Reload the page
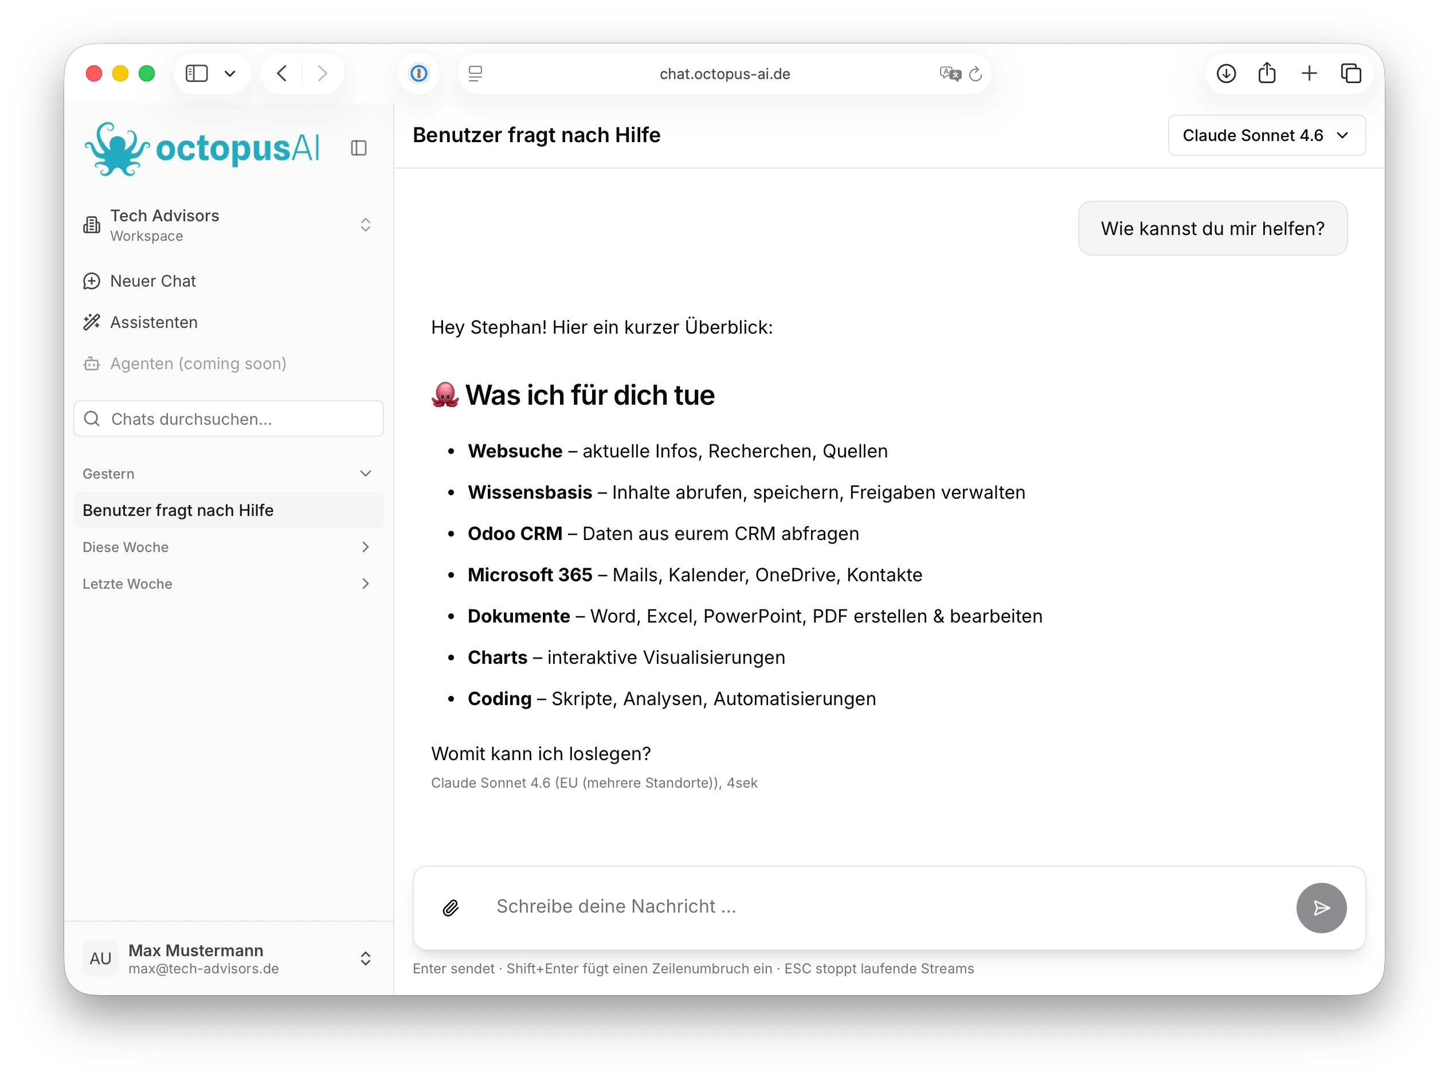Screen dimensions: 1449x1080 (x=976, y=73)
